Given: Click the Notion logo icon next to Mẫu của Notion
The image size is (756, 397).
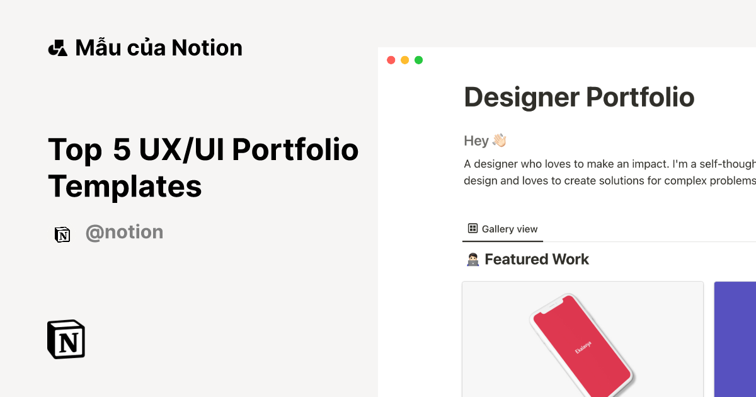Looking at the screenshot, I should click(57, 47).
